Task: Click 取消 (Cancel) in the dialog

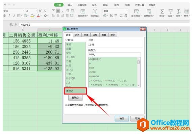Action: click(137, 118)
